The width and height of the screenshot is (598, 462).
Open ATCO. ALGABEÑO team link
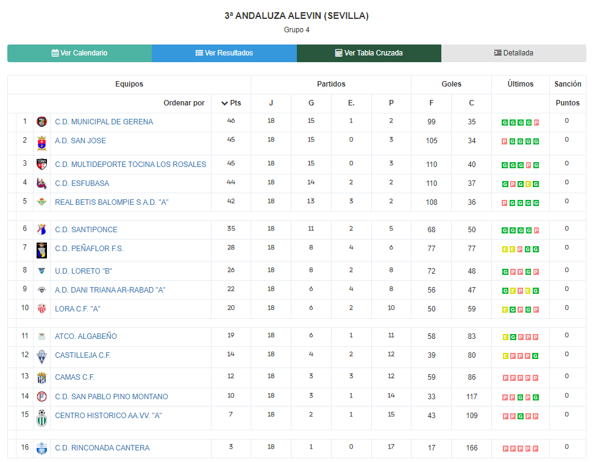pos(86,336)
